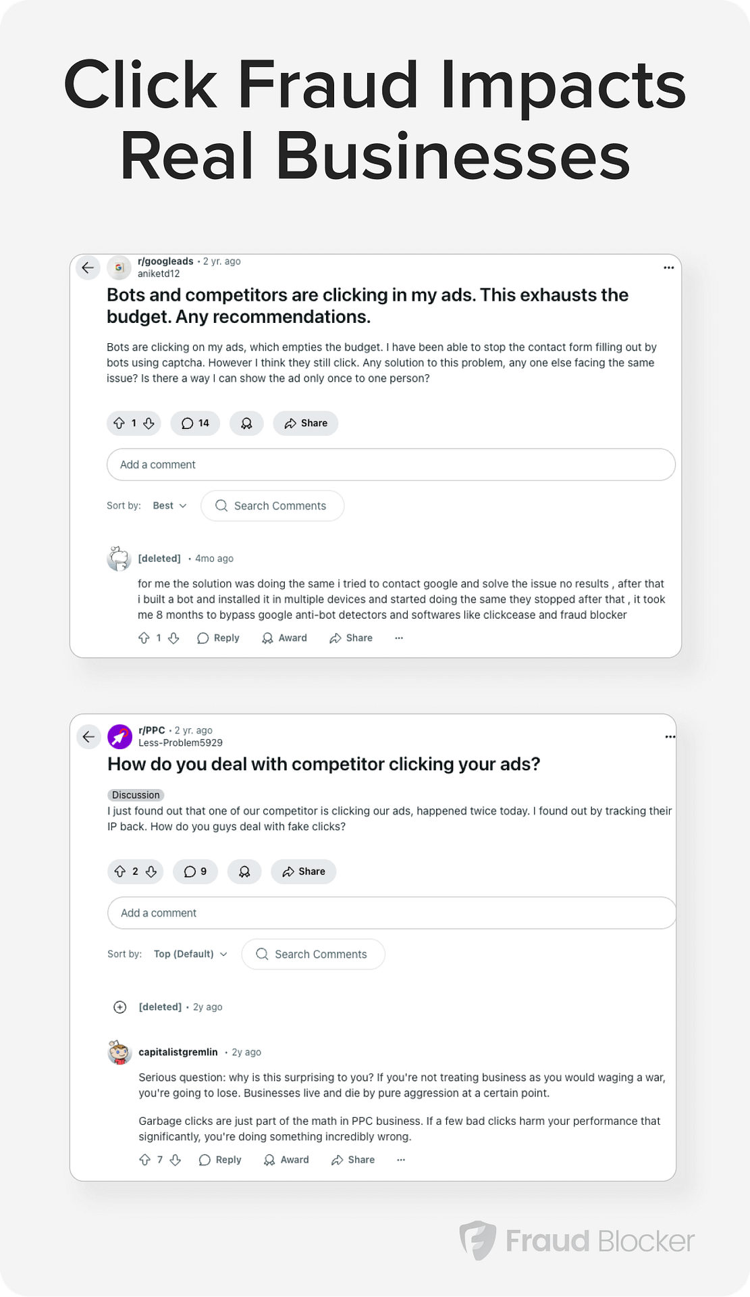The image size is (750, 1297).
Task: Downvote the competitor clicking ads post
Action: [x=151, y=871]
